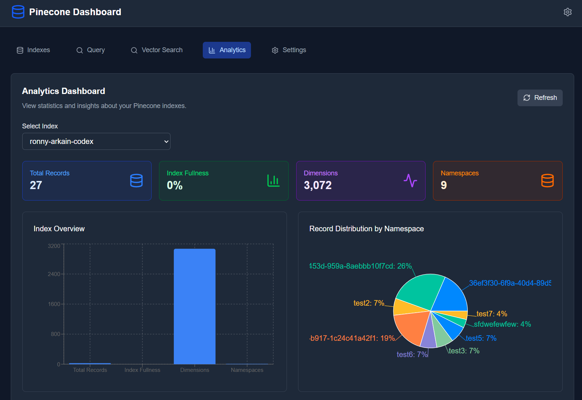Click the Pinecone Dashboard title
Viewport: 582px width, 400px height.
[75, 12]
